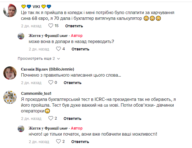Reply to Cammomile_tea1's comment
Image resolution: width=192 pixels, height=148 pixels.
tap(73, 119)
